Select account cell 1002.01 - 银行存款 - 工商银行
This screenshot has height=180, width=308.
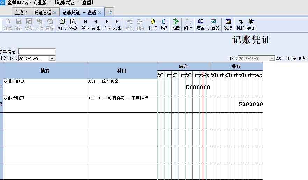[x=118, y=98]
